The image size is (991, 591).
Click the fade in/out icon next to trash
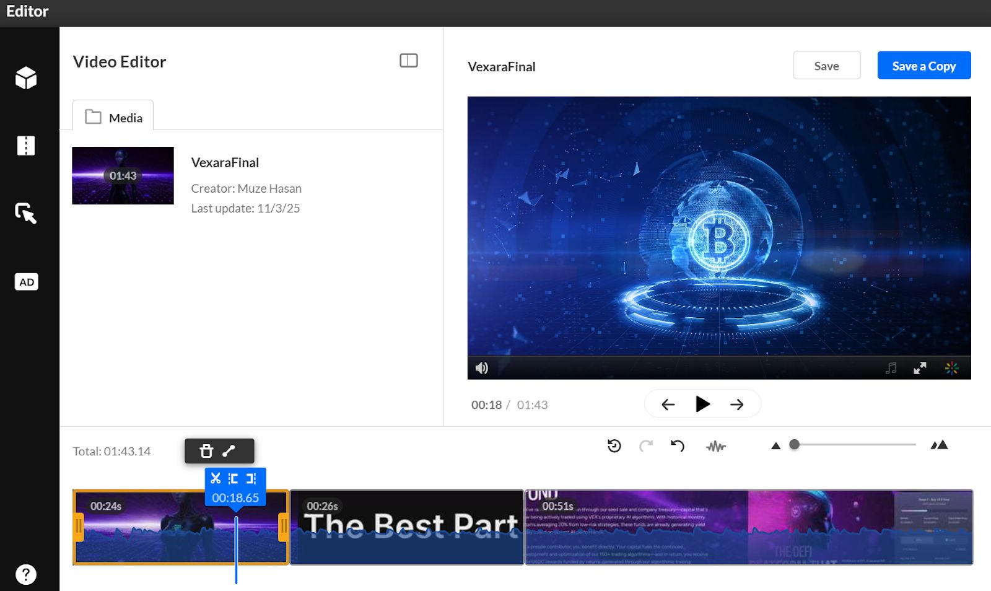[229, 451]
